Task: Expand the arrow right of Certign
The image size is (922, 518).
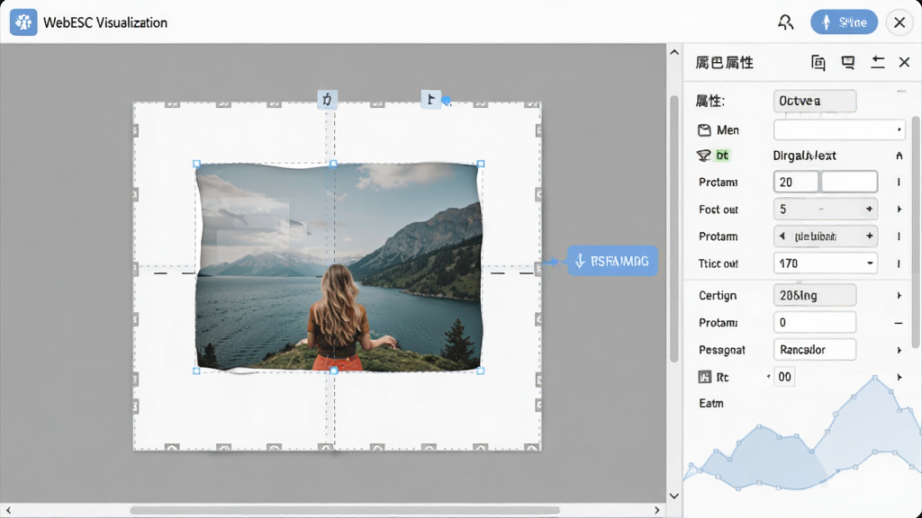Action: click(899, 295)
